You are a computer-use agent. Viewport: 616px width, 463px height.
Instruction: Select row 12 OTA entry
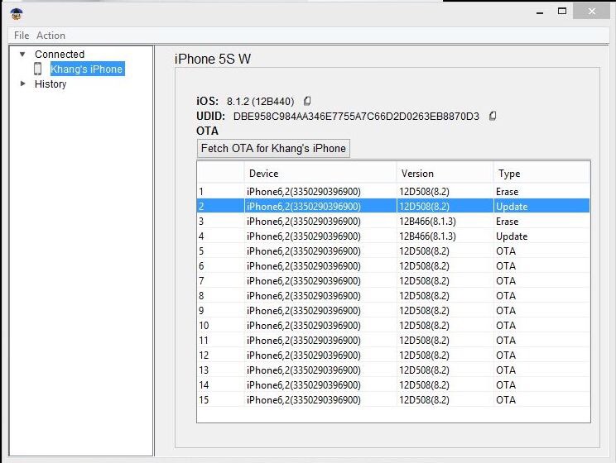pyautogui.click(x=393, y=356)
